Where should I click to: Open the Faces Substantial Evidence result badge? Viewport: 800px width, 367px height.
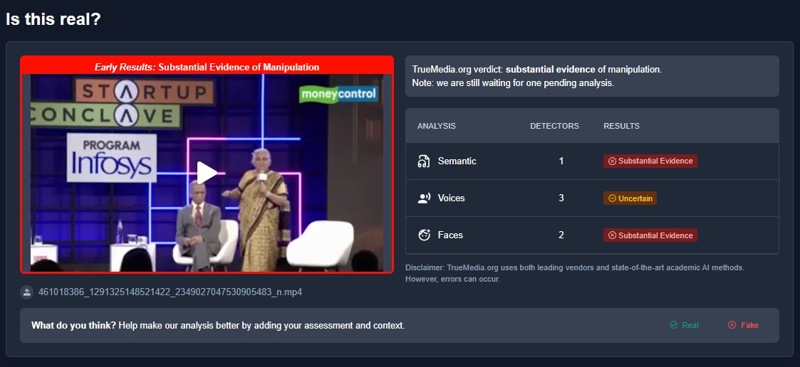click(650, 235)
